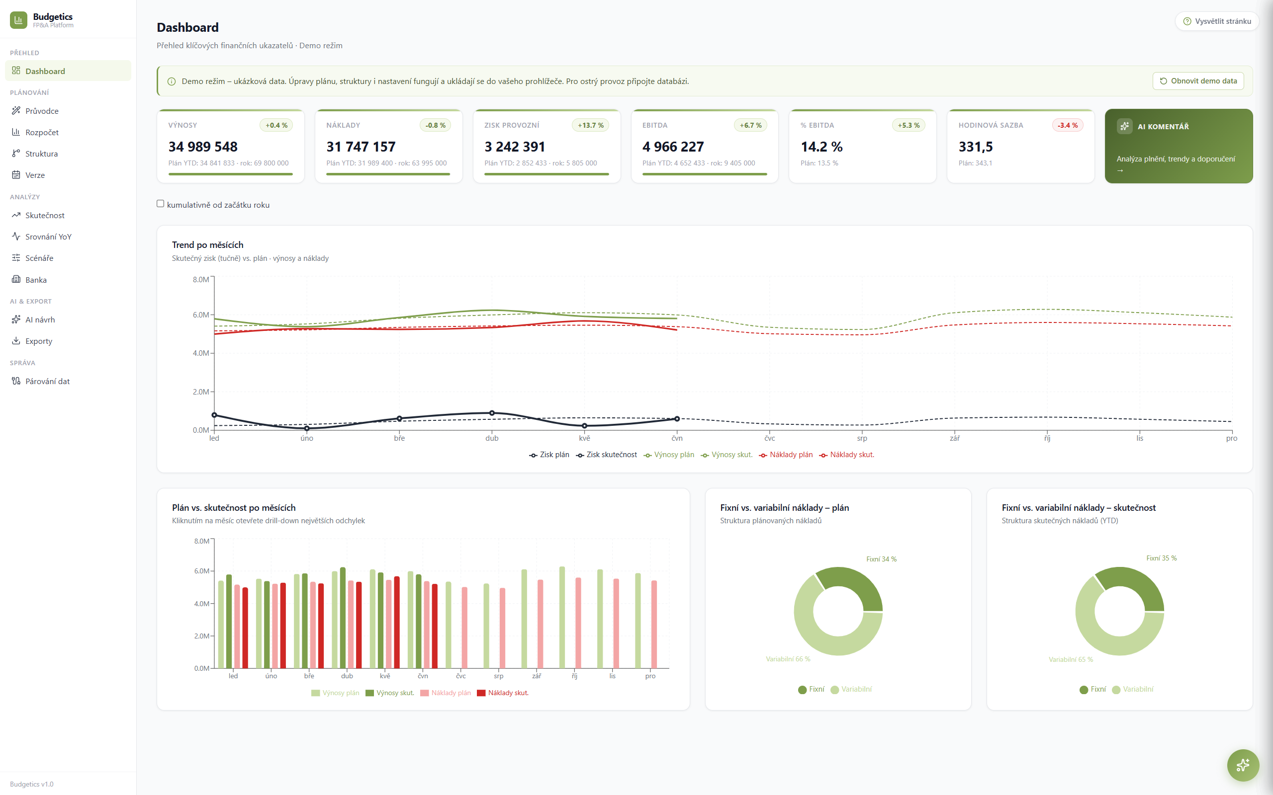Click Obnovit demo data button
The width and height of the screenshot is (1273, 795).
point(1198,81)
